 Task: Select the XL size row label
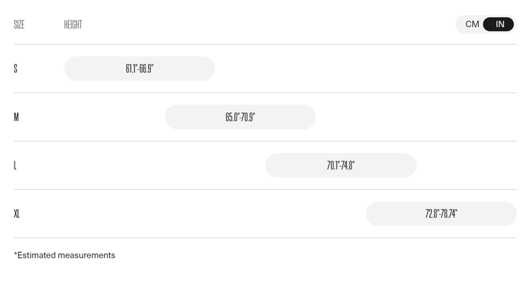coord(17,214)
